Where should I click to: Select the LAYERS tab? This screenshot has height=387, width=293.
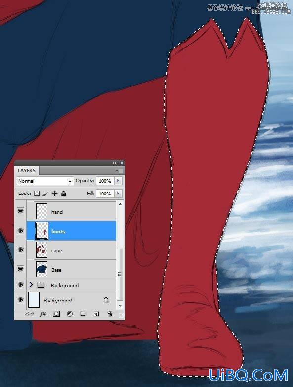(27, 171)
